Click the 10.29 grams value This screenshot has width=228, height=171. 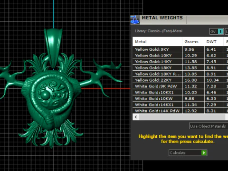191,56
